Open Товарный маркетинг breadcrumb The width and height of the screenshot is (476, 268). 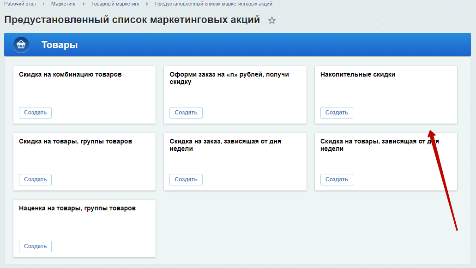115,4
